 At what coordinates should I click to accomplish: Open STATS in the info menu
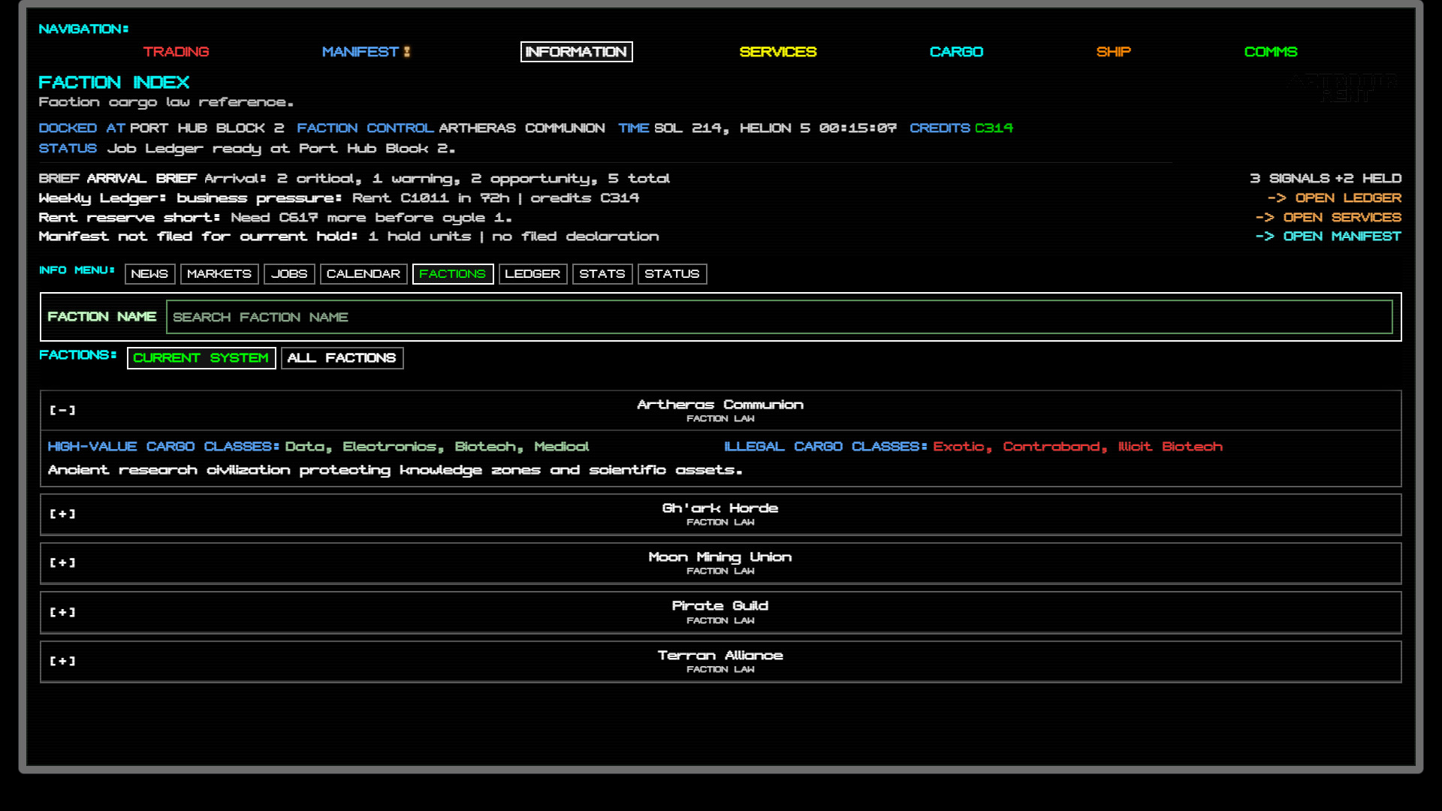(x=602, y=274)
